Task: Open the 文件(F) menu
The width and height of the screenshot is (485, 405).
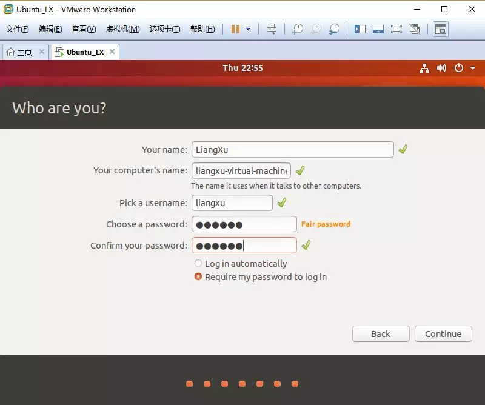Action: 18,29
